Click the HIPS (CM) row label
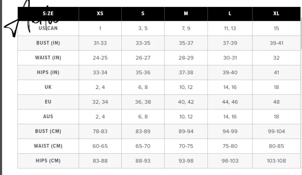The height and width of the screenshot is (175, 302). (48, 161)
